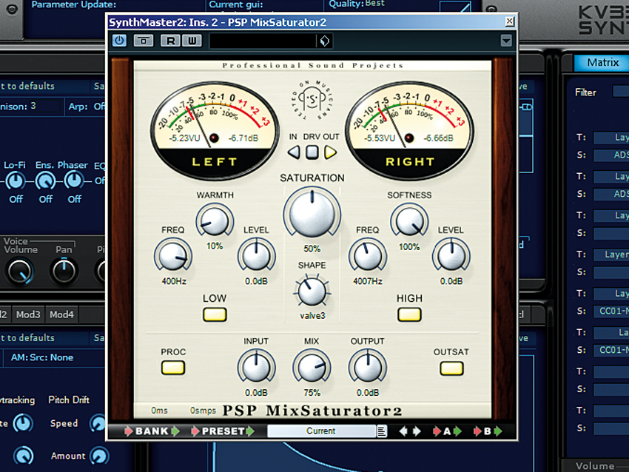The width and height of the screenshot is (629, 472).
Task: Open the preset diamond menu icon
Action: [x=325, y=41]
